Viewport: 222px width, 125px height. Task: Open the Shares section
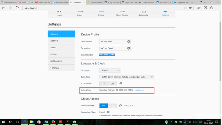tap(101, 14)
